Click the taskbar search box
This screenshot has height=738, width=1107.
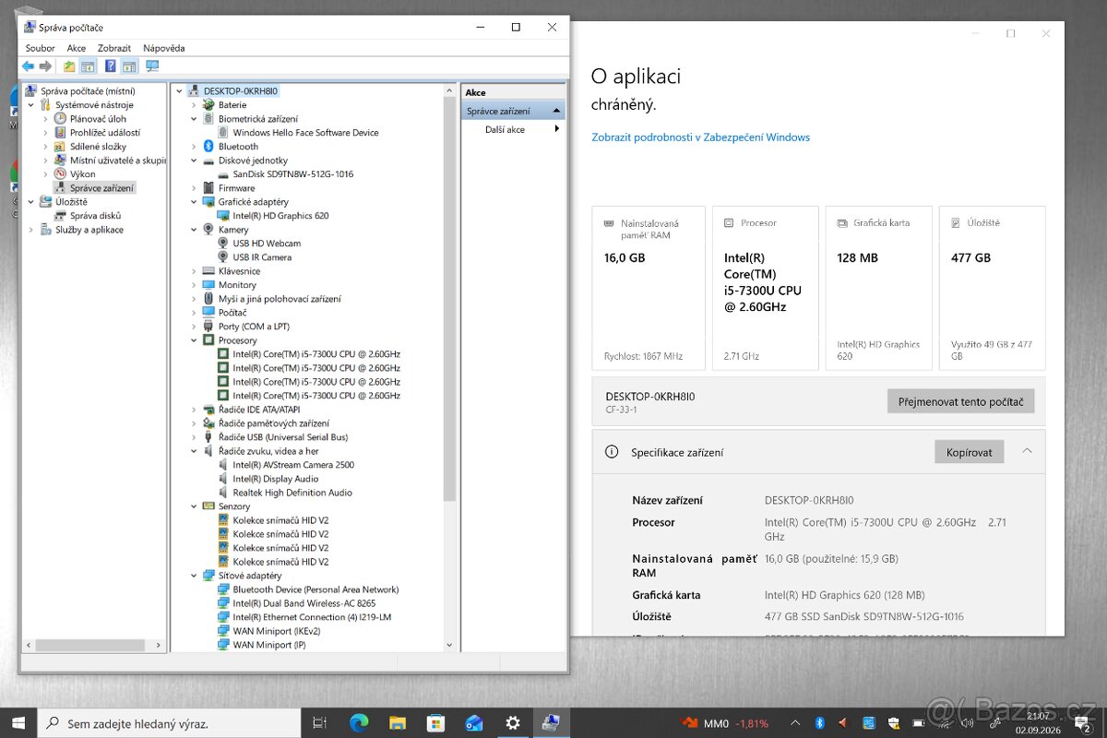(x=169, y=723)
